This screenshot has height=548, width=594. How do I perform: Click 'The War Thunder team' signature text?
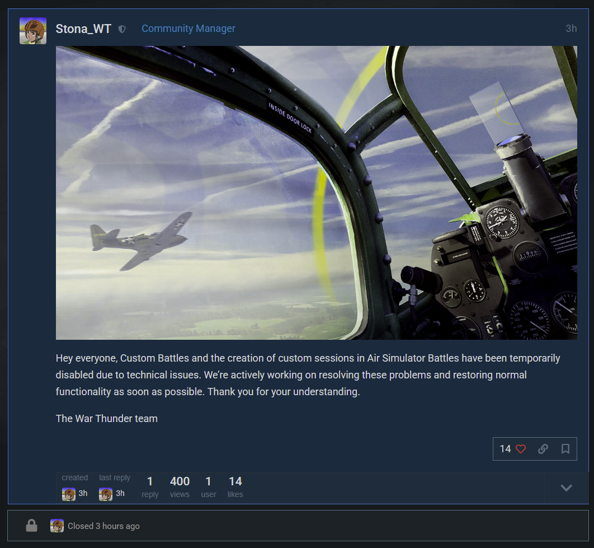[x=106, y=419]
